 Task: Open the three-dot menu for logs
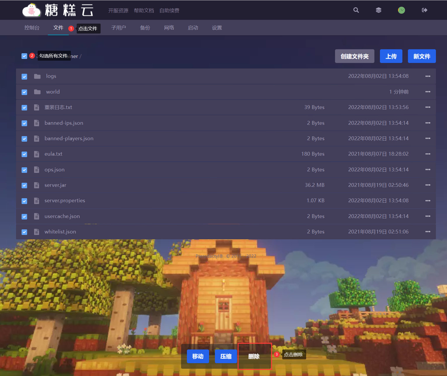428,76
